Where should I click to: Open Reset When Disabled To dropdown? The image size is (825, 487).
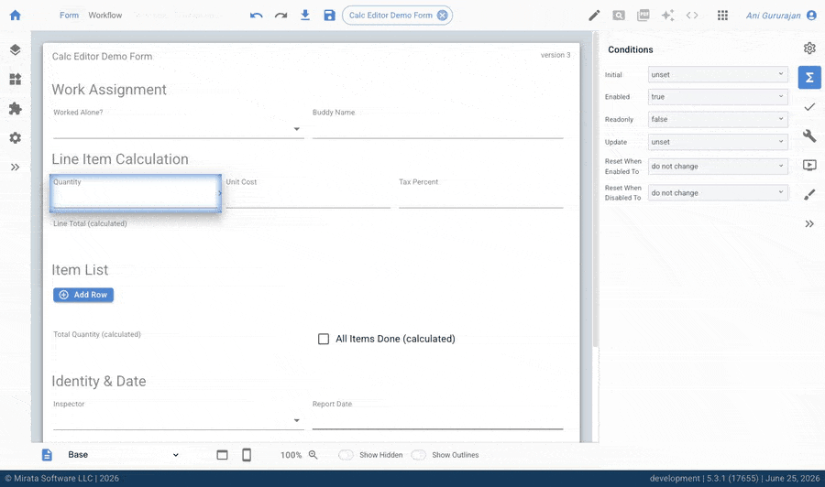pos(718,193)
